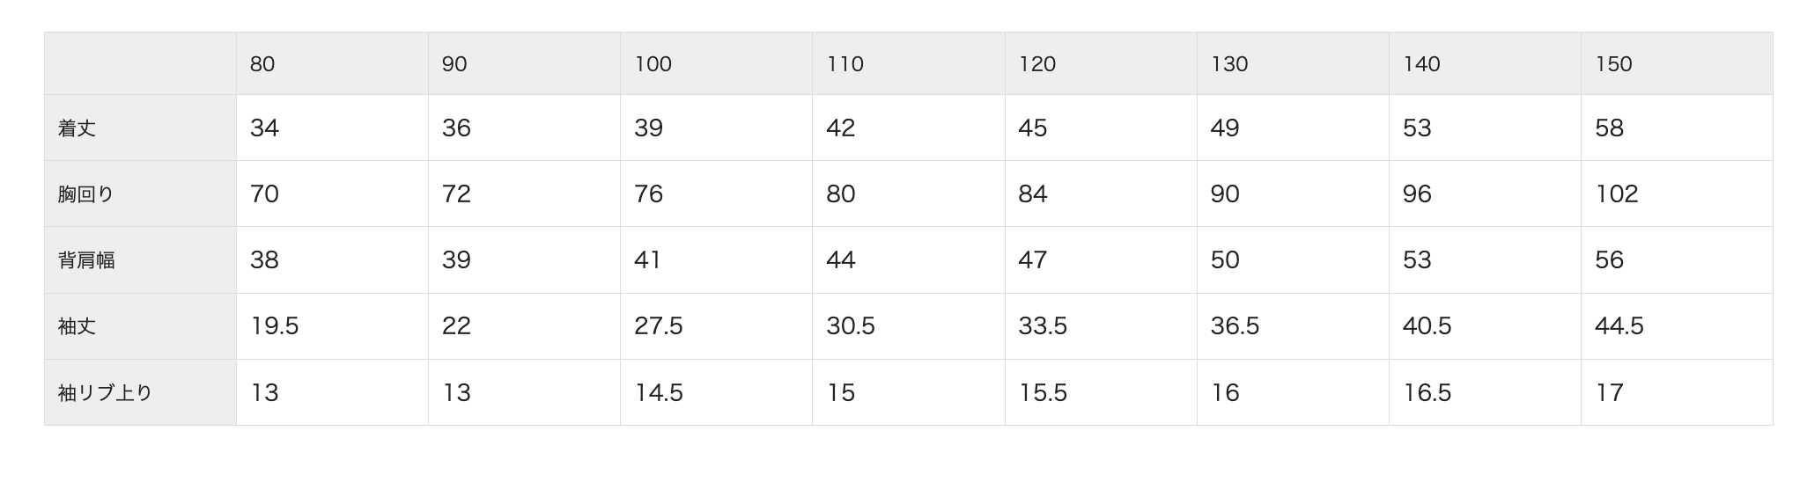Click the size 130 column header
The width and height of the screenshot is (1807, 489).
coord(1229,64)
